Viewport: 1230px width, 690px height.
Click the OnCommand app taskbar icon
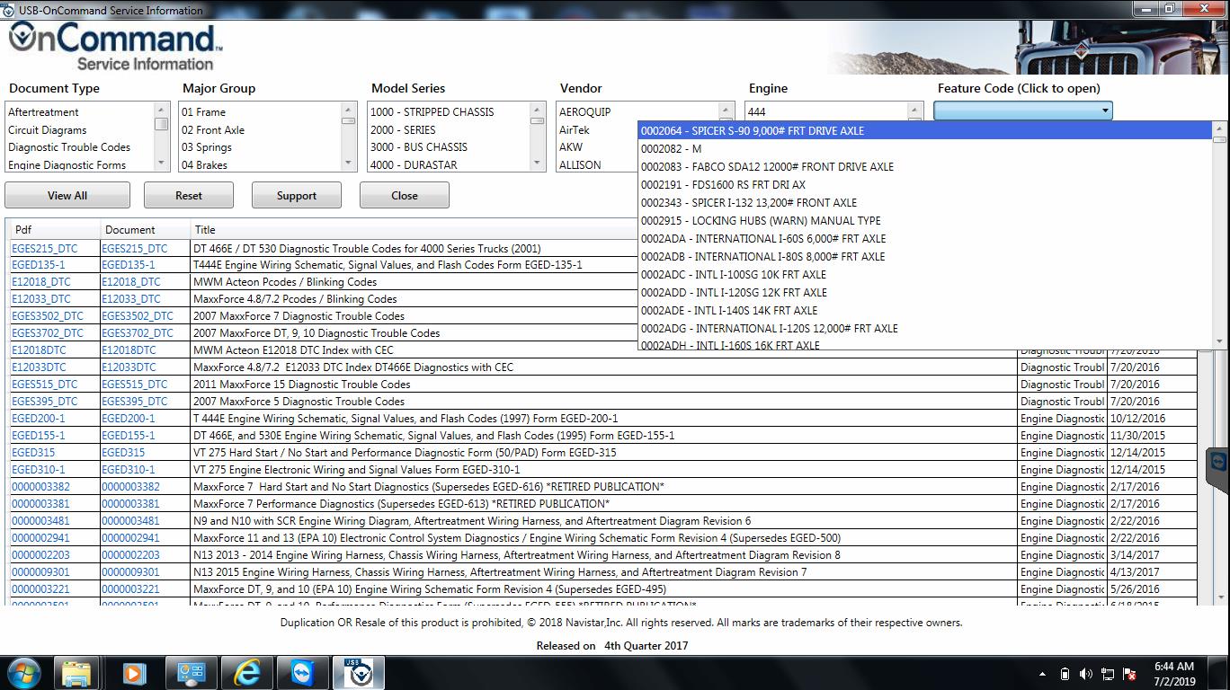point(359,672)
